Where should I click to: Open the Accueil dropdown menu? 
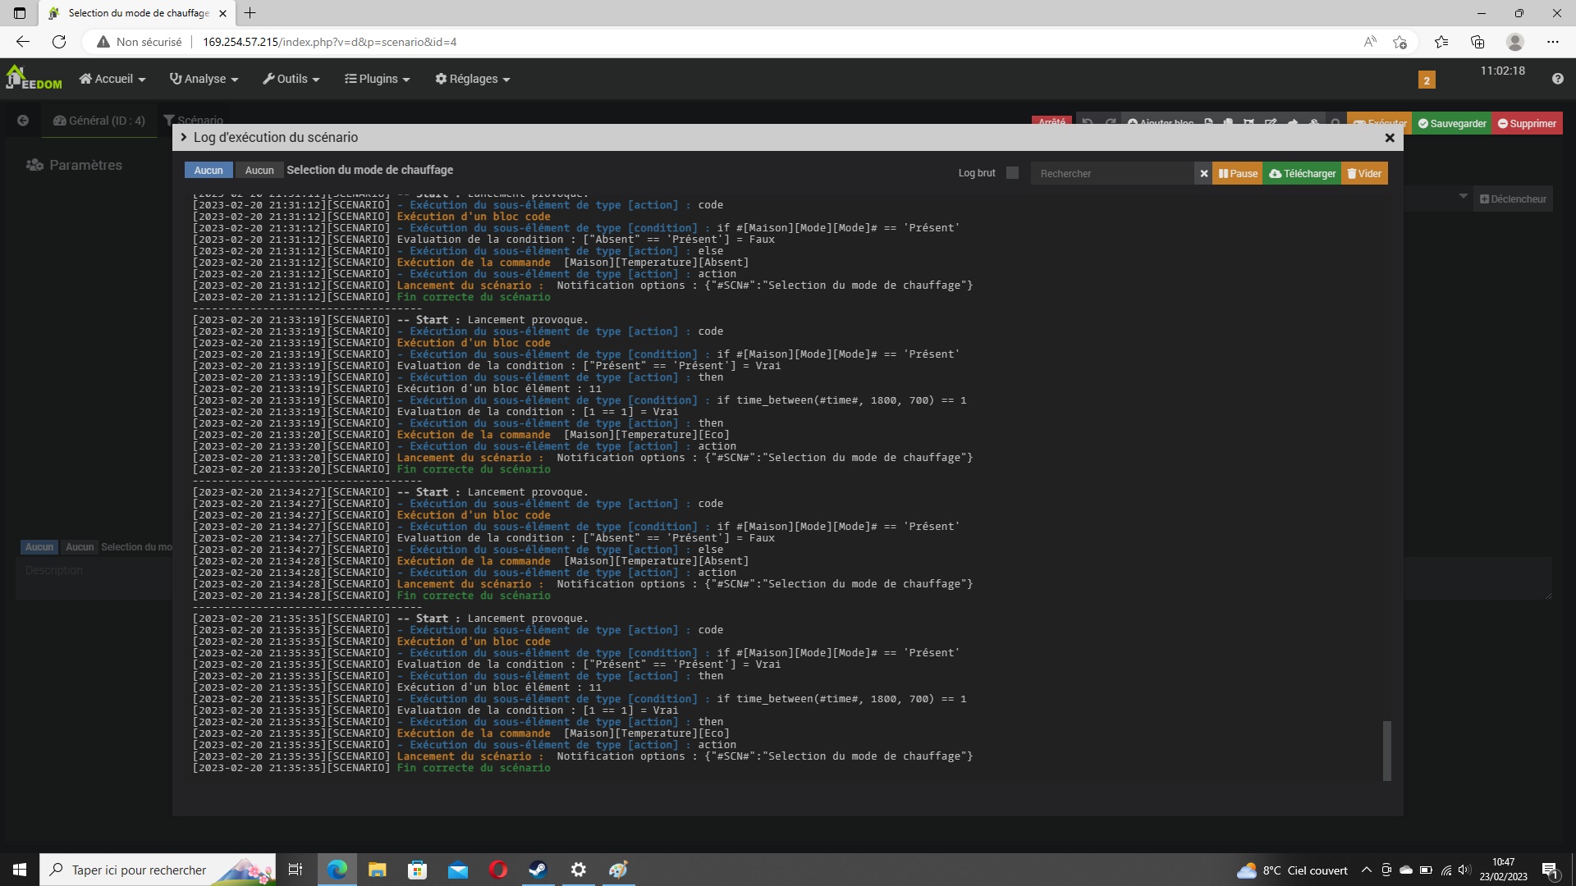pyautogui.click(x=112, y=79)
